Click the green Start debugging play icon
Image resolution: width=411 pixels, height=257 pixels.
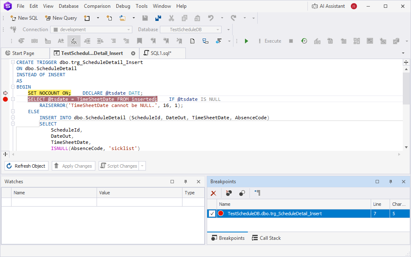click(246, 41)
